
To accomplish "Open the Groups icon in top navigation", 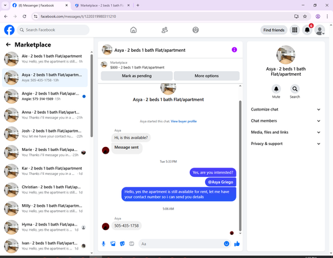I will tap(196, 30).
